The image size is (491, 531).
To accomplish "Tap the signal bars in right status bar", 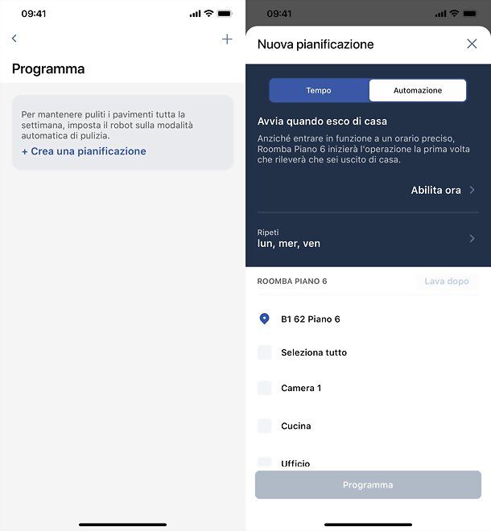I will [x=440, y=14].
